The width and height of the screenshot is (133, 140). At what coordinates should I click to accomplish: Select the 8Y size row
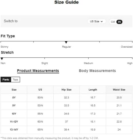(x=66, y=98)
